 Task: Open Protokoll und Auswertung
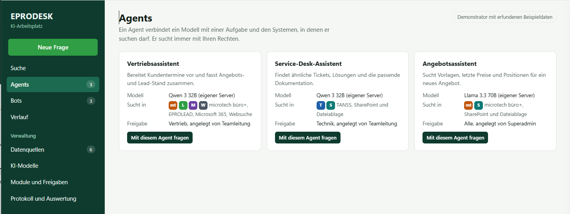pos(53,199)
